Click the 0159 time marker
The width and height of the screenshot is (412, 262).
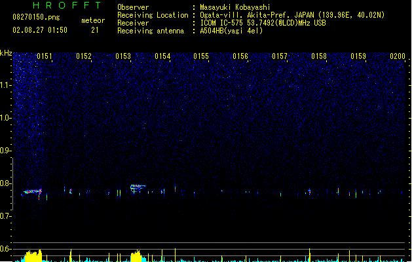tap(358, 56)
